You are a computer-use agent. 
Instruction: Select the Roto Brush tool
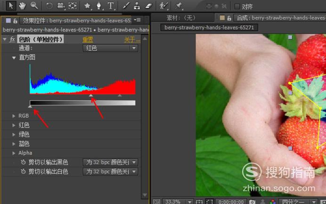(x=163, y=6)
